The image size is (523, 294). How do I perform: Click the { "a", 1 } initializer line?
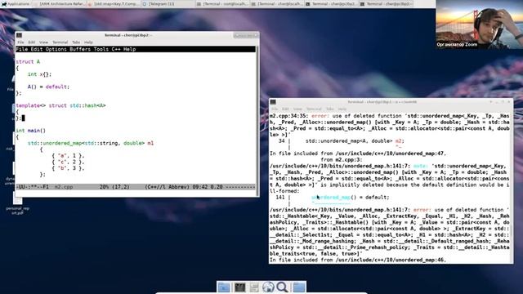tap(68, 156)
